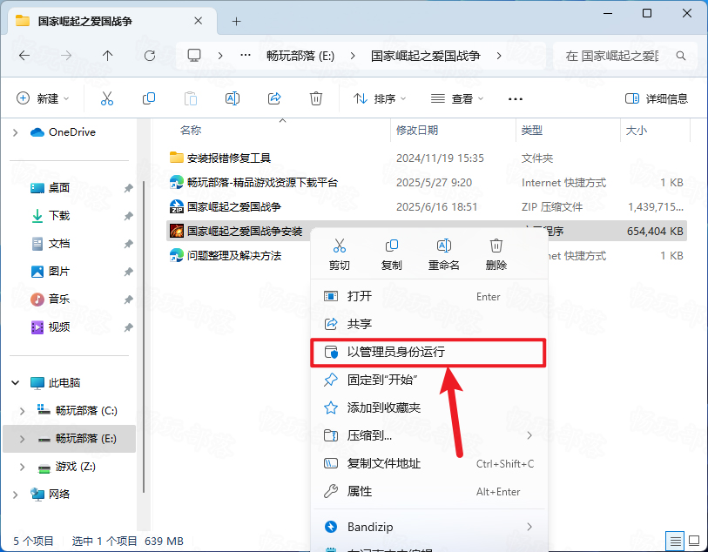Click 复制 in the context menu

pos(391,254)
